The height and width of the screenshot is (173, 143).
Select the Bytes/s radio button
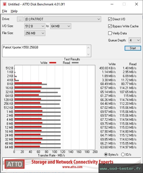106,155
